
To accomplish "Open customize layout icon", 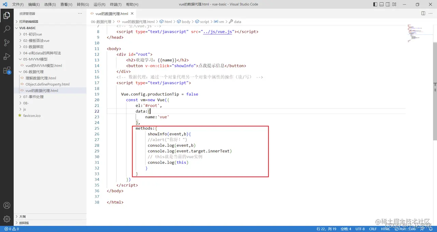I will (394, 4).
